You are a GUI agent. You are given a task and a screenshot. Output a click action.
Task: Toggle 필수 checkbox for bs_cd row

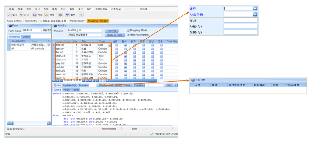tap(125, 53)
